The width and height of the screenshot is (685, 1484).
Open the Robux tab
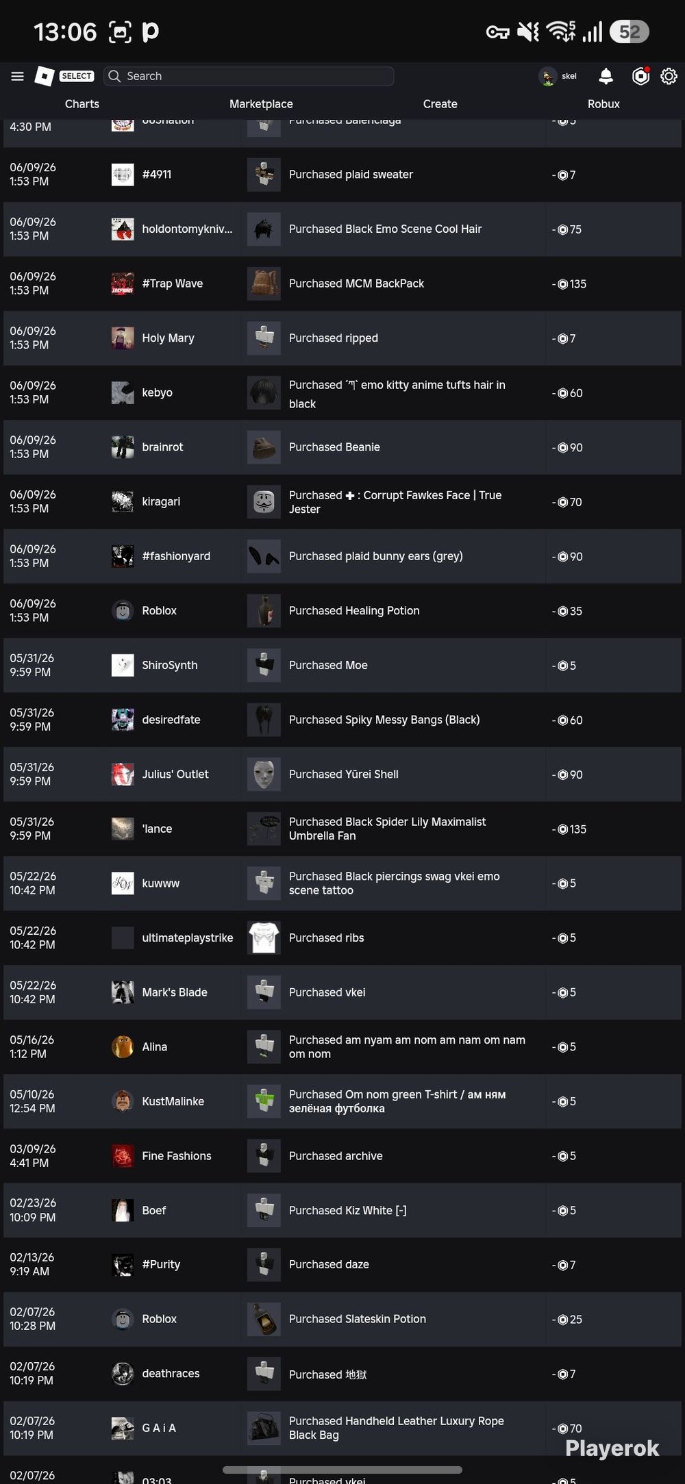pyautogui.click(x=603, y=104)
